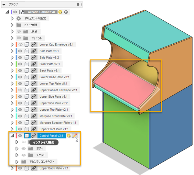The width and height of the screenshot is (194, 175).
Task: Click the ビュー管理 folder icon
Action: 19,25
